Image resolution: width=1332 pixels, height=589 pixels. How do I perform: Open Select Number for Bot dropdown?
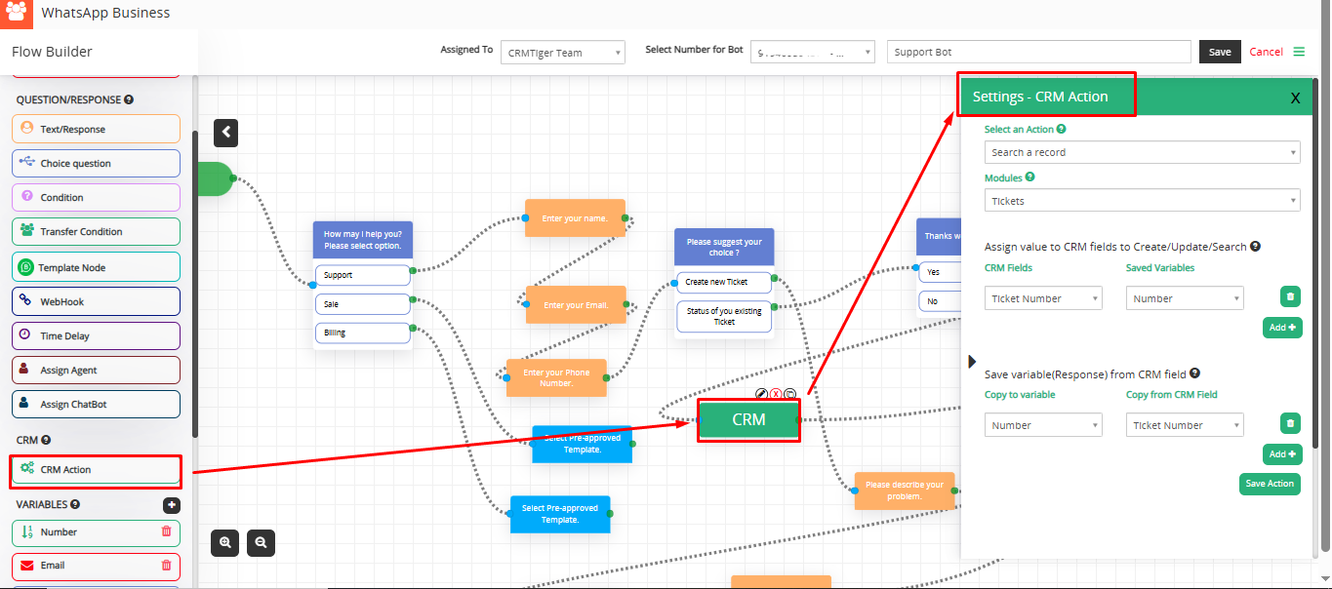812,53
